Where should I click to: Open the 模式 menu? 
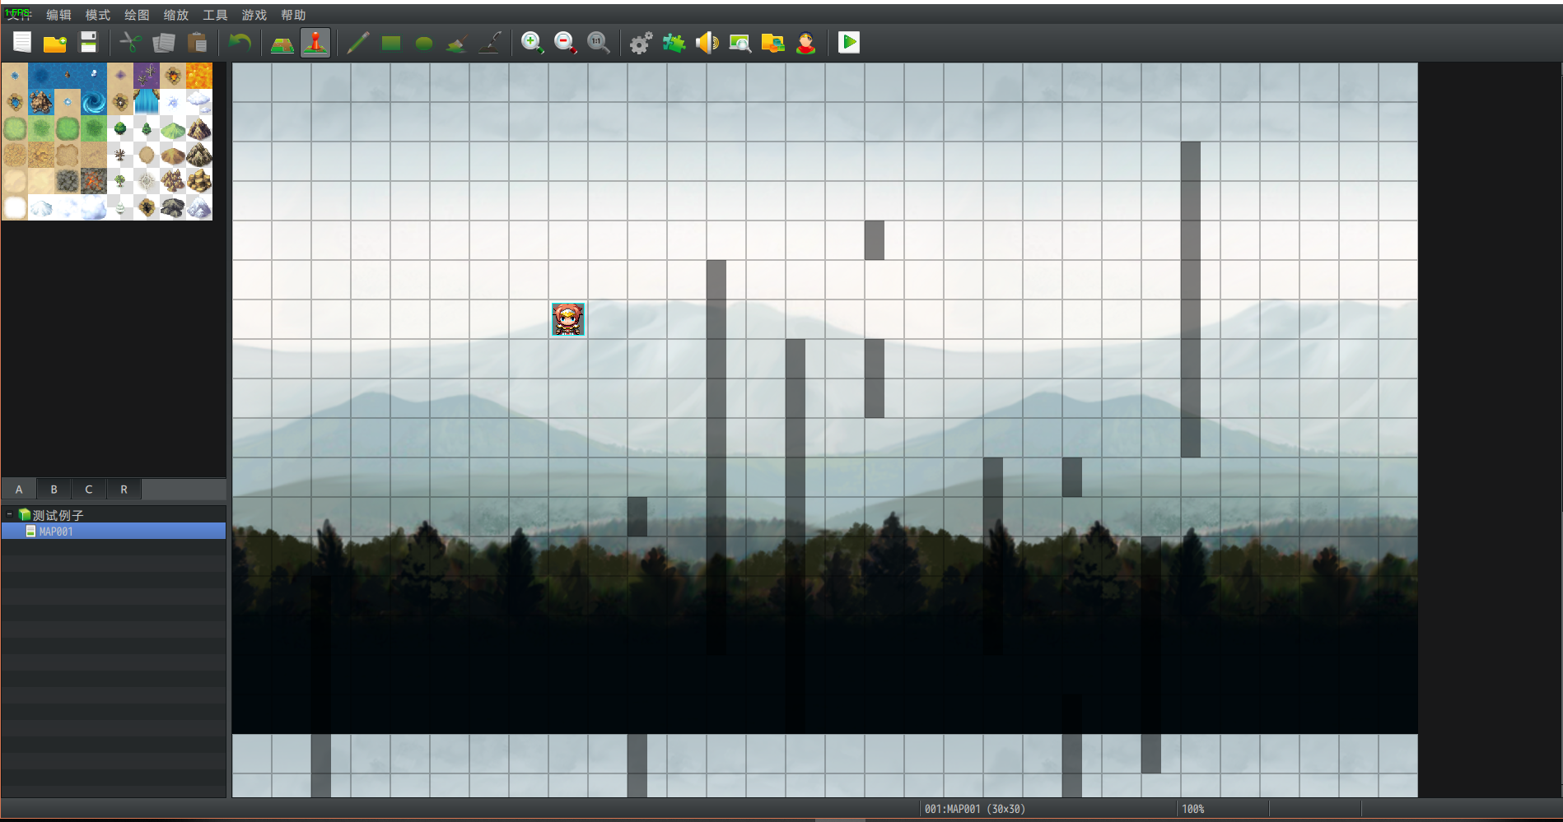[x=98, y=15]
